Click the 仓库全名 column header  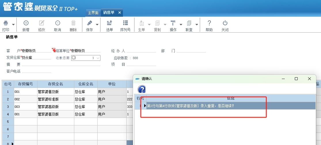pos(86,84)
